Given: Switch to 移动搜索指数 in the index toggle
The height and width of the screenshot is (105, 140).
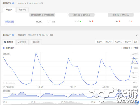Looking at the screenshot, I should [x=49, y=15].
